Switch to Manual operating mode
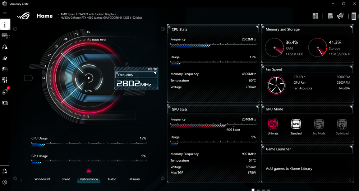 tap(135, 179)
